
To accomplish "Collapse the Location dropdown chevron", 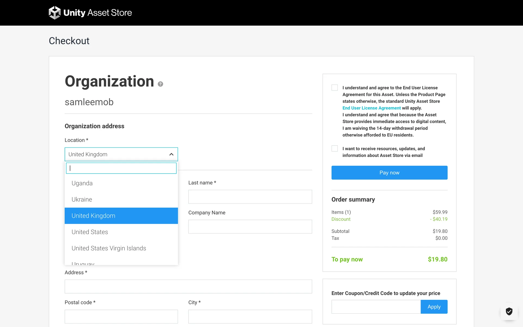I will [171, 154].
